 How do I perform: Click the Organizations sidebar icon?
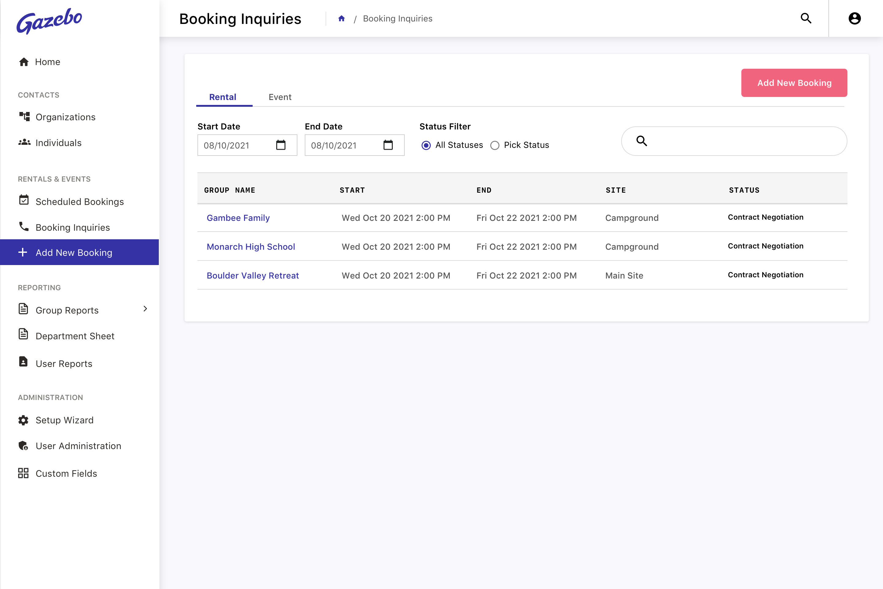coord(25,117)
